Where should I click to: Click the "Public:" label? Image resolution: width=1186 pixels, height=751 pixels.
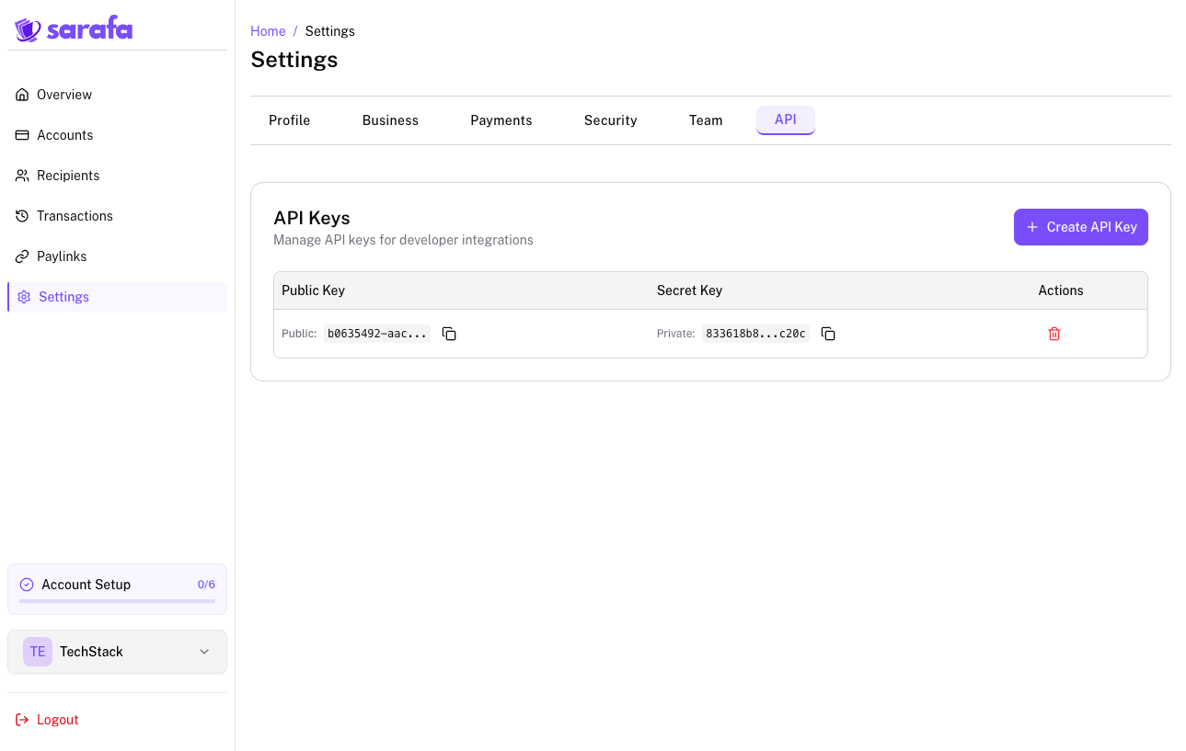click(299, 334)
